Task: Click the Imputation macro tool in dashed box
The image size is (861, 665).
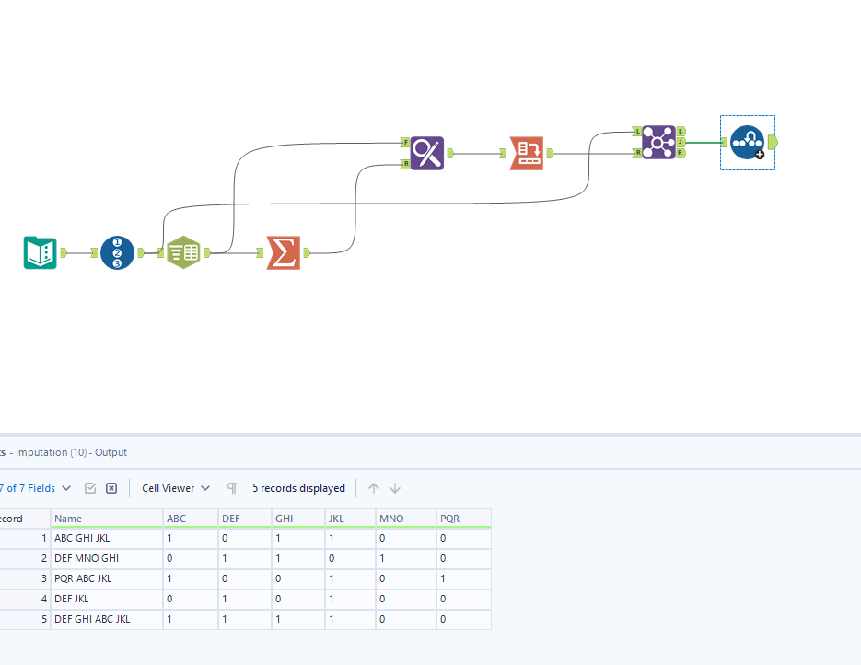Action: [747, 144]
